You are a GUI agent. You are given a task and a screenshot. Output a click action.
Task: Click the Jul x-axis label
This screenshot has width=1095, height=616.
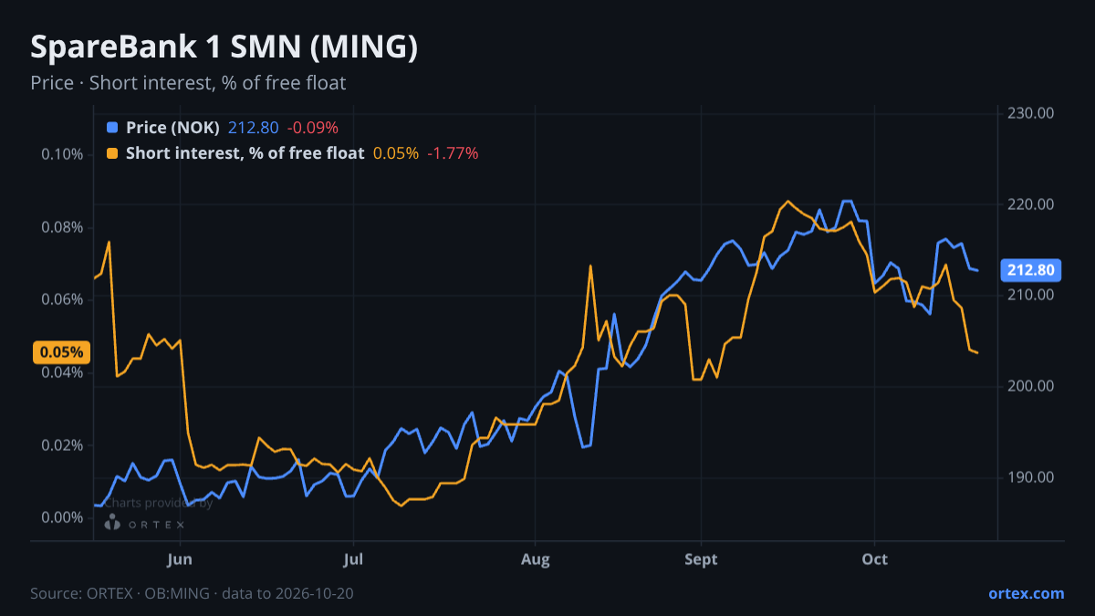353,559
